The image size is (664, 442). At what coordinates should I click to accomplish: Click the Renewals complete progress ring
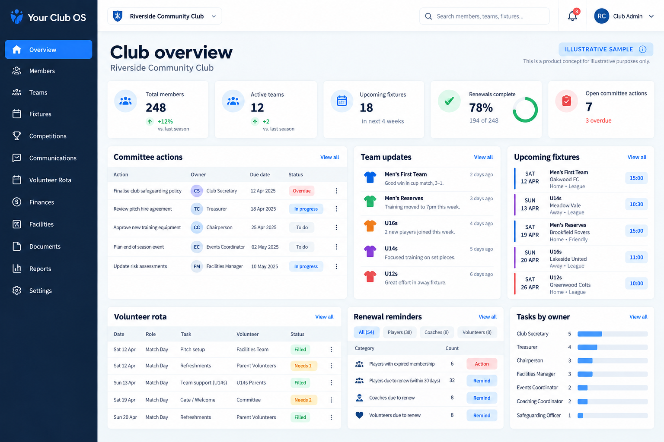click(525, 110)
